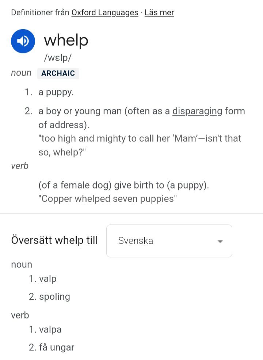The width and height of the screenshot is (263, 360).
Task: Click the translation spoling
Action: tap(54, 296)
